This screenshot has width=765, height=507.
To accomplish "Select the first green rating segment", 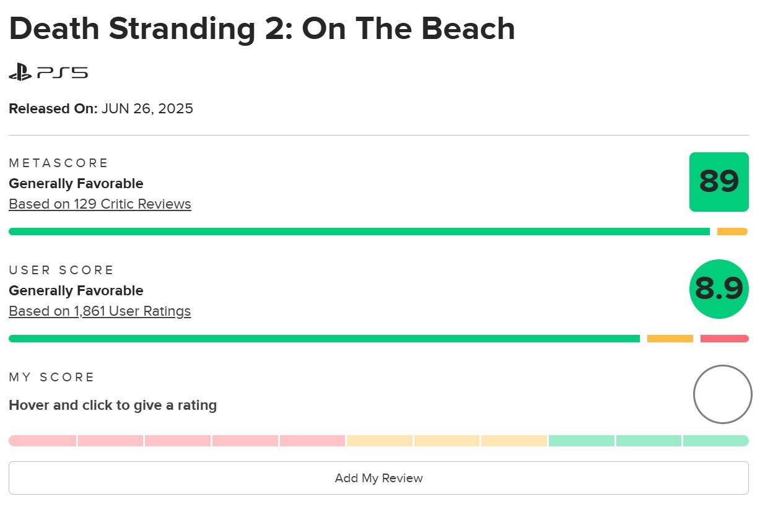I will click(582, 441).
